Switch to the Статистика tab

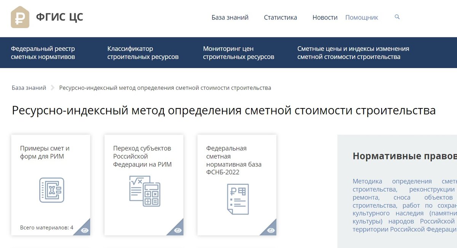[x=280, y=17]
